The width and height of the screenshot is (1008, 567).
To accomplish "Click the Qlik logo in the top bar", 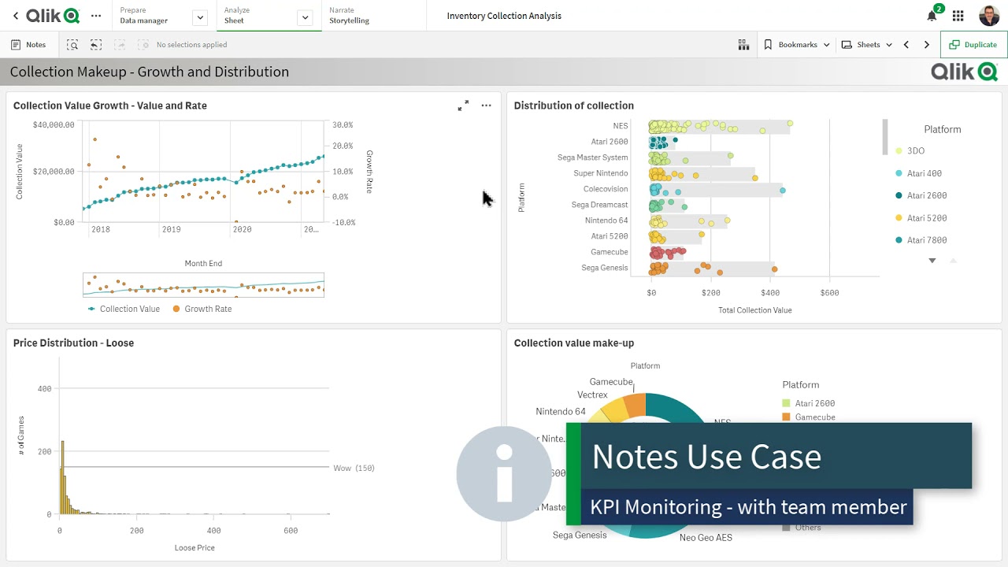I will pos(53,16).
